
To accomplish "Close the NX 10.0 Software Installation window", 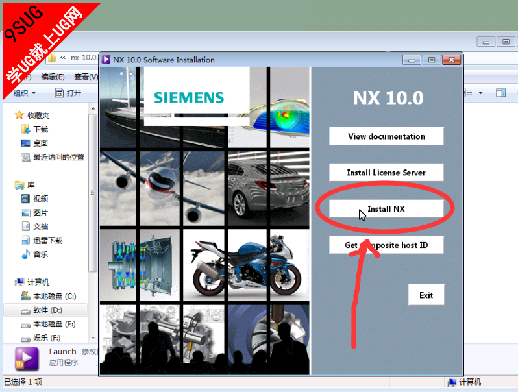I will point(452,60).
